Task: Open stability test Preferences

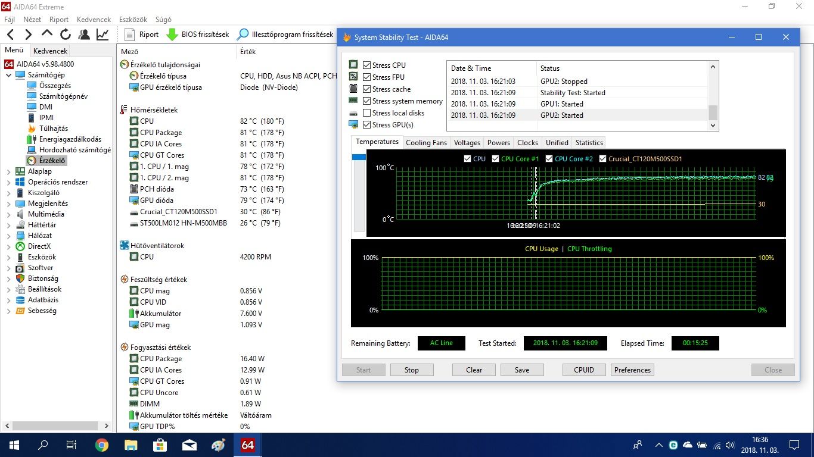Action: click(x=632, y=370)
